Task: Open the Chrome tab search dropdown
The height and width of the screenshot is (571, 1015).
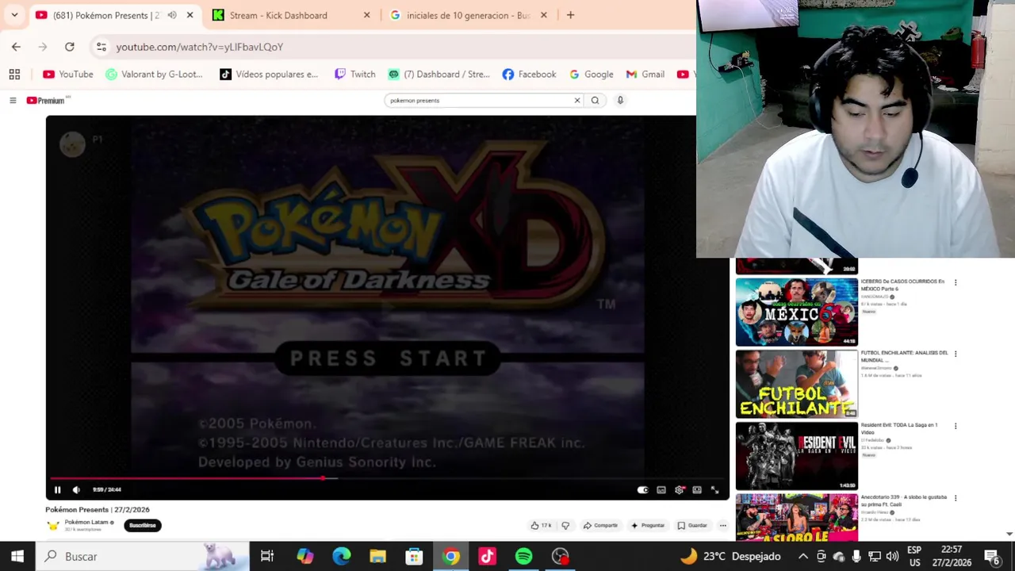Action: point(14,15)
